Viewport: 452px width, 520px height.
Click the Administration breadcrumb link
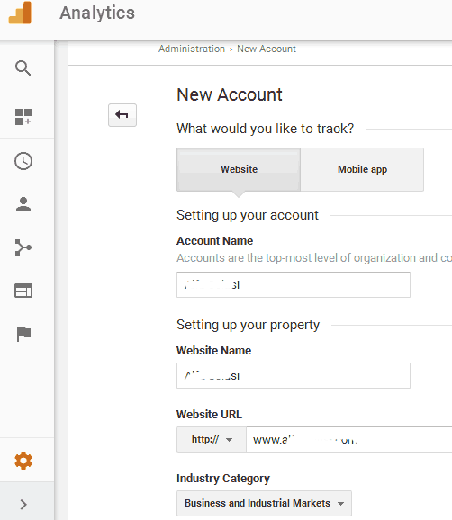[192, 49]
